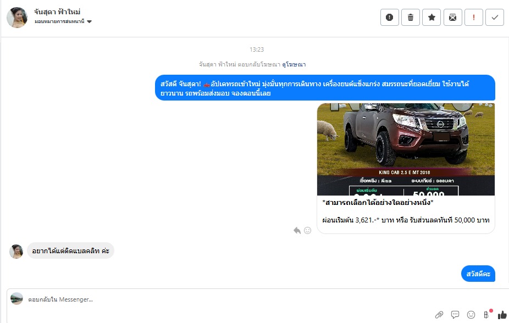Mark conversation unread via envelope icon
509x323 pixels.
[x=452, y=18]
